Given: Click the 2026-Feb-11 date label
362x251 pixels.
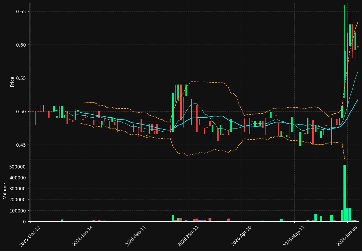Looking at the screenshot, I should click(x=136, y=236).
